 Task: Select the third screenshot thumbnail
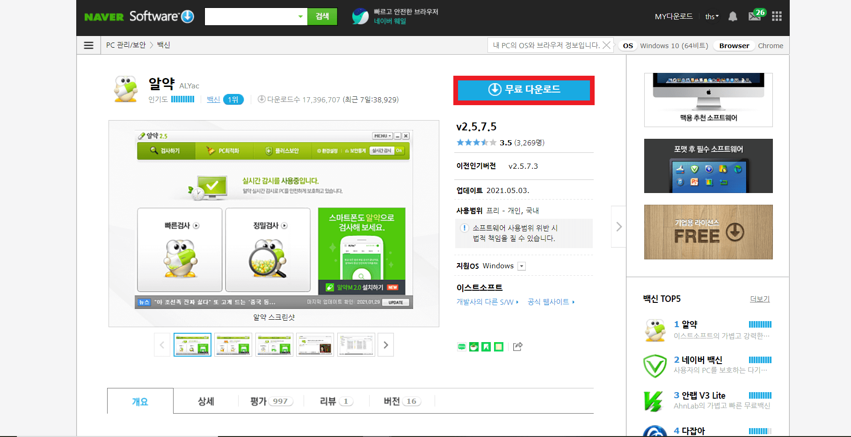(274, 345)
